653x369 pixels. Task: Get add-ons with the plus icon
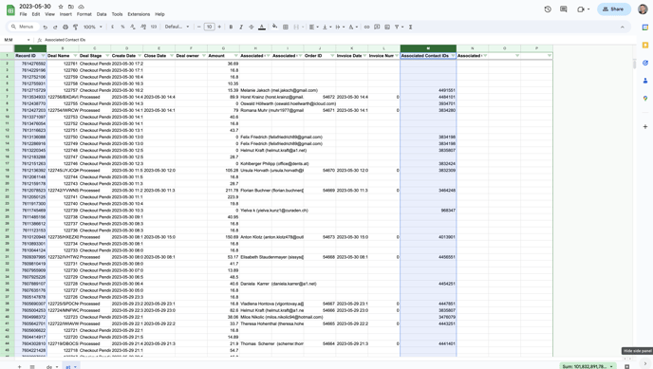645,126
